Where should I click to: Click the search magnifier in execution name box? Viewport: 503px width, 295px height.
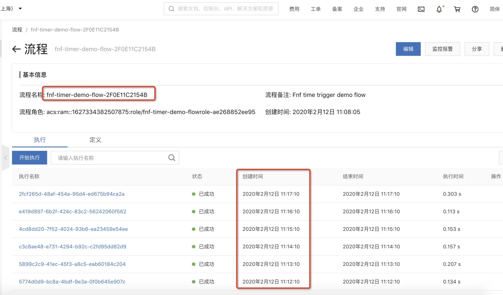[x=172, y=158]
